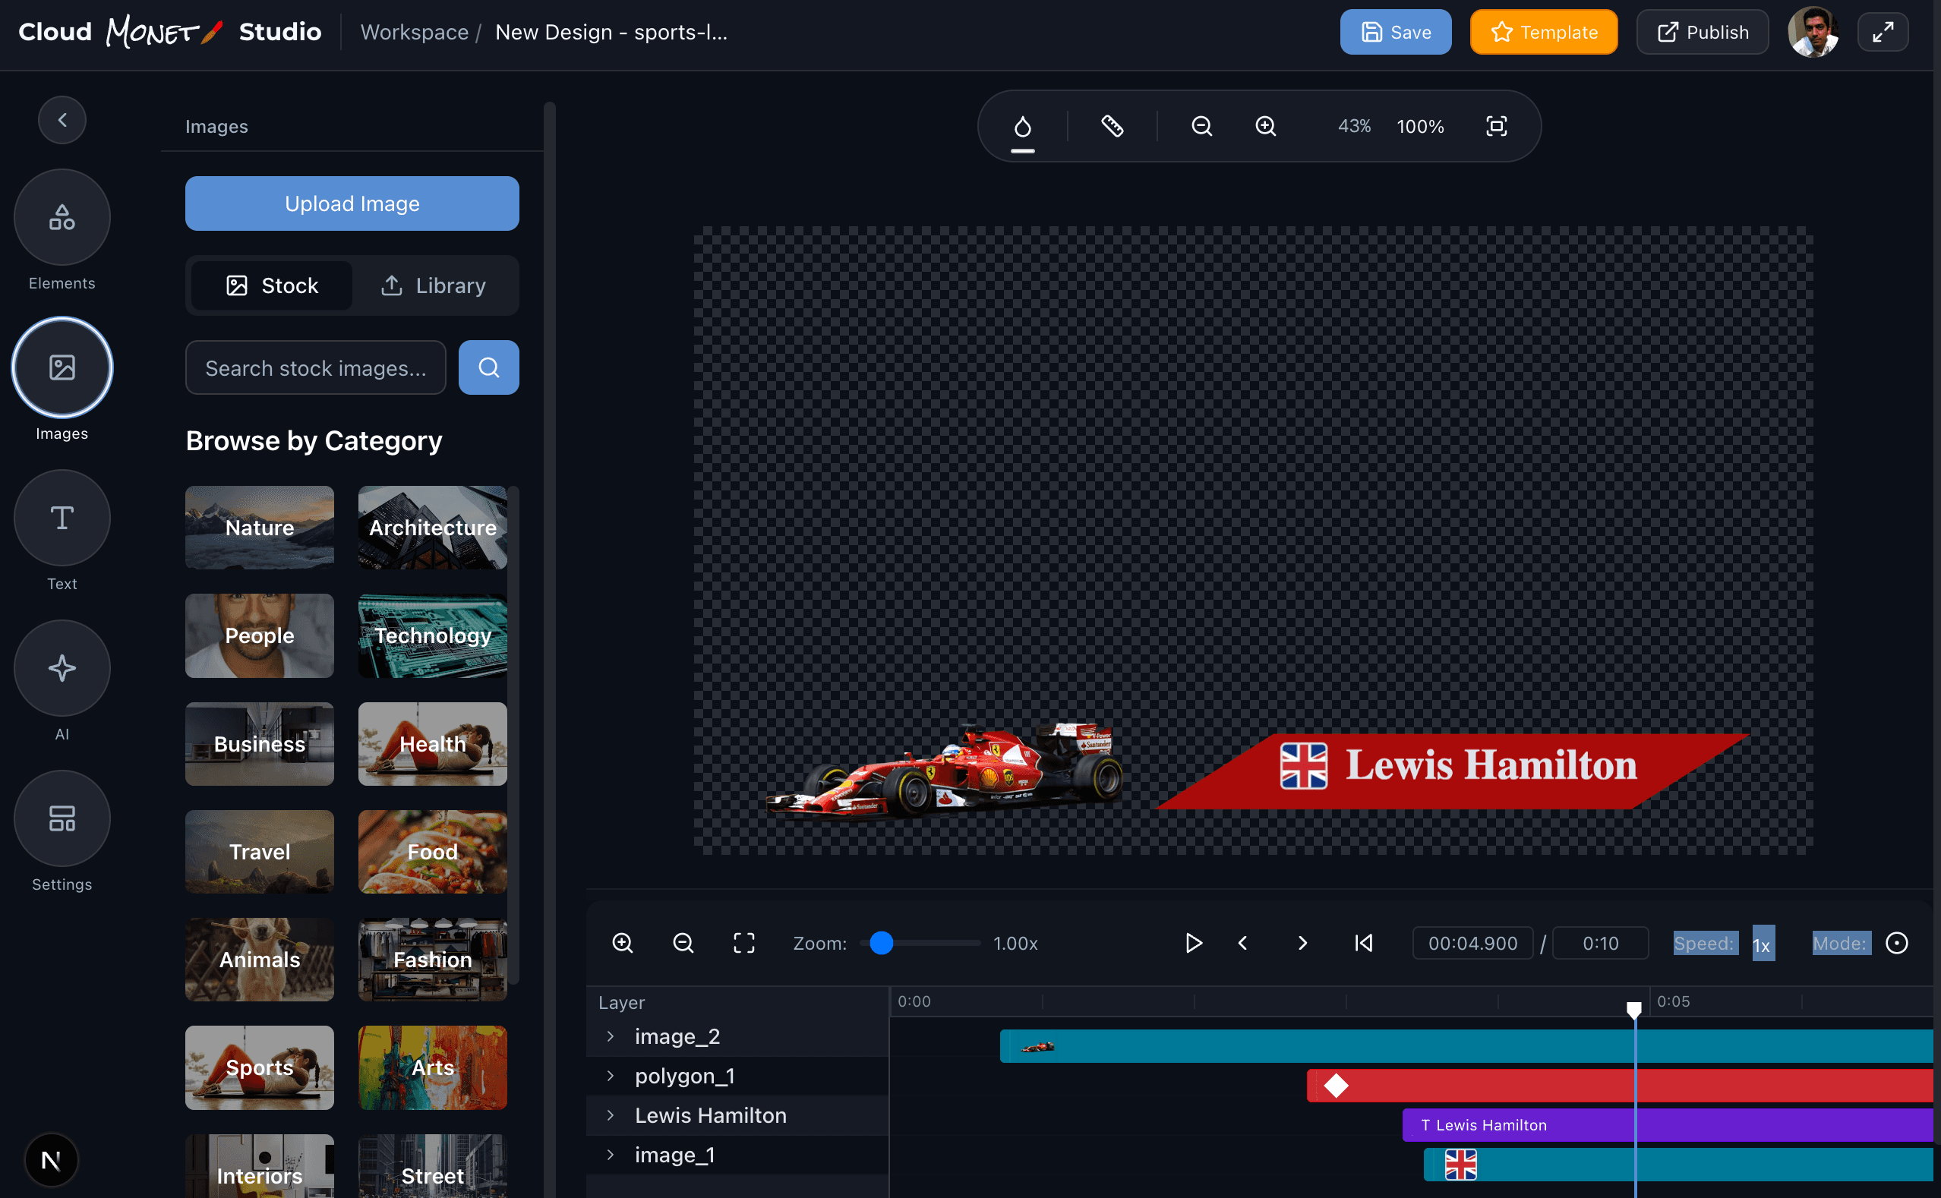
Task: Select the purple Lewis Hamilton text clip
Action: (x=1668, y=1125)
